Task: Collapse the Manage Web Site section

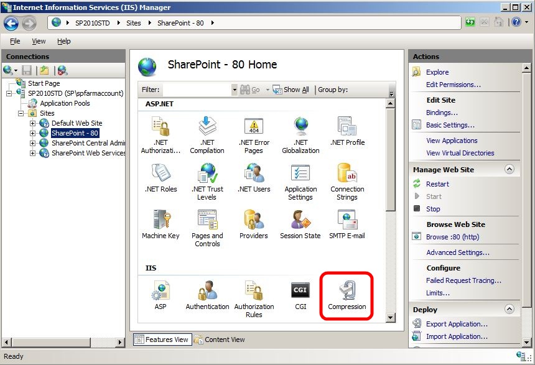Action: (x=509, y=169)
